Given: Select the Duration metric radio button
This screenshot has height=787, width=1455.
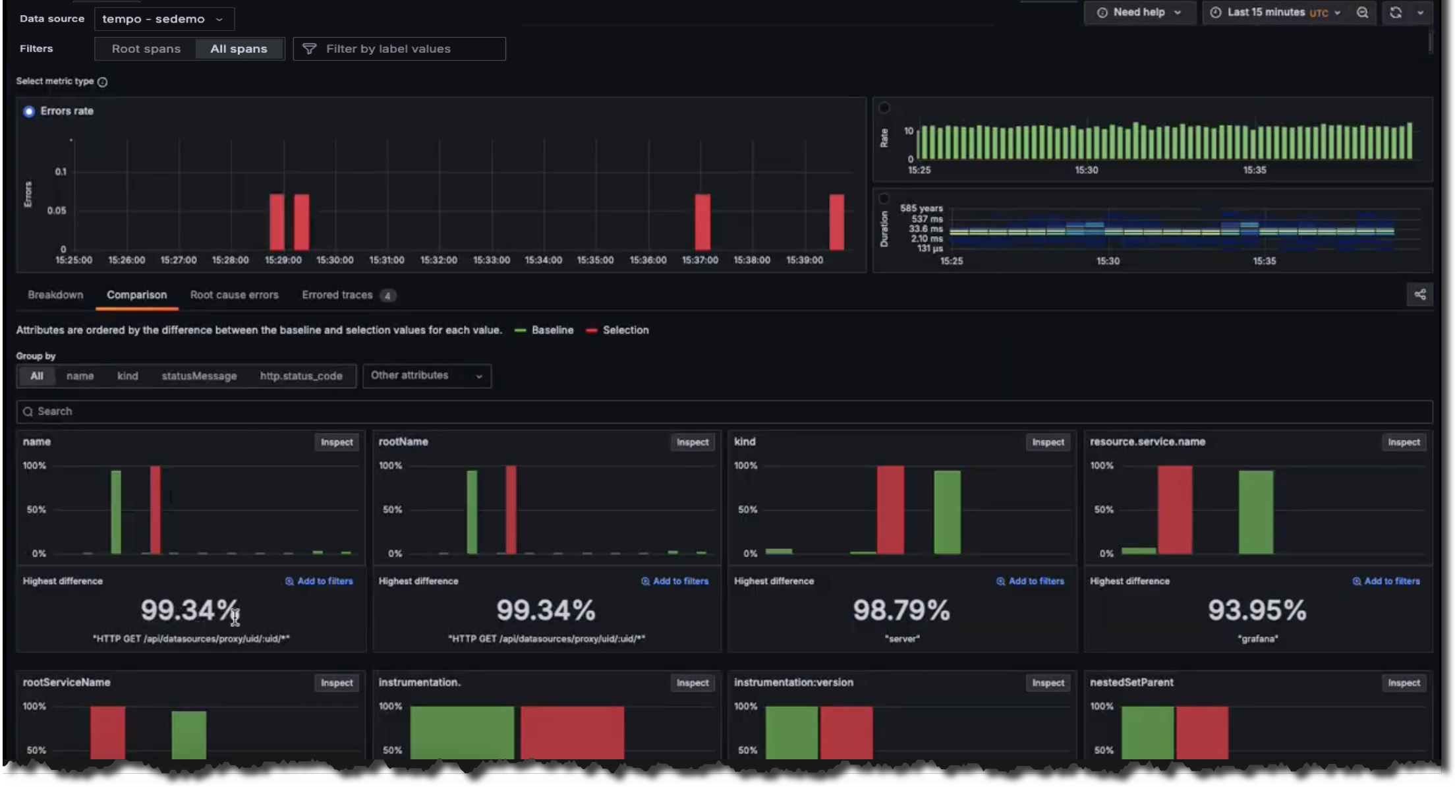Looking at the screenshot, I should click(x=884, y=198).
